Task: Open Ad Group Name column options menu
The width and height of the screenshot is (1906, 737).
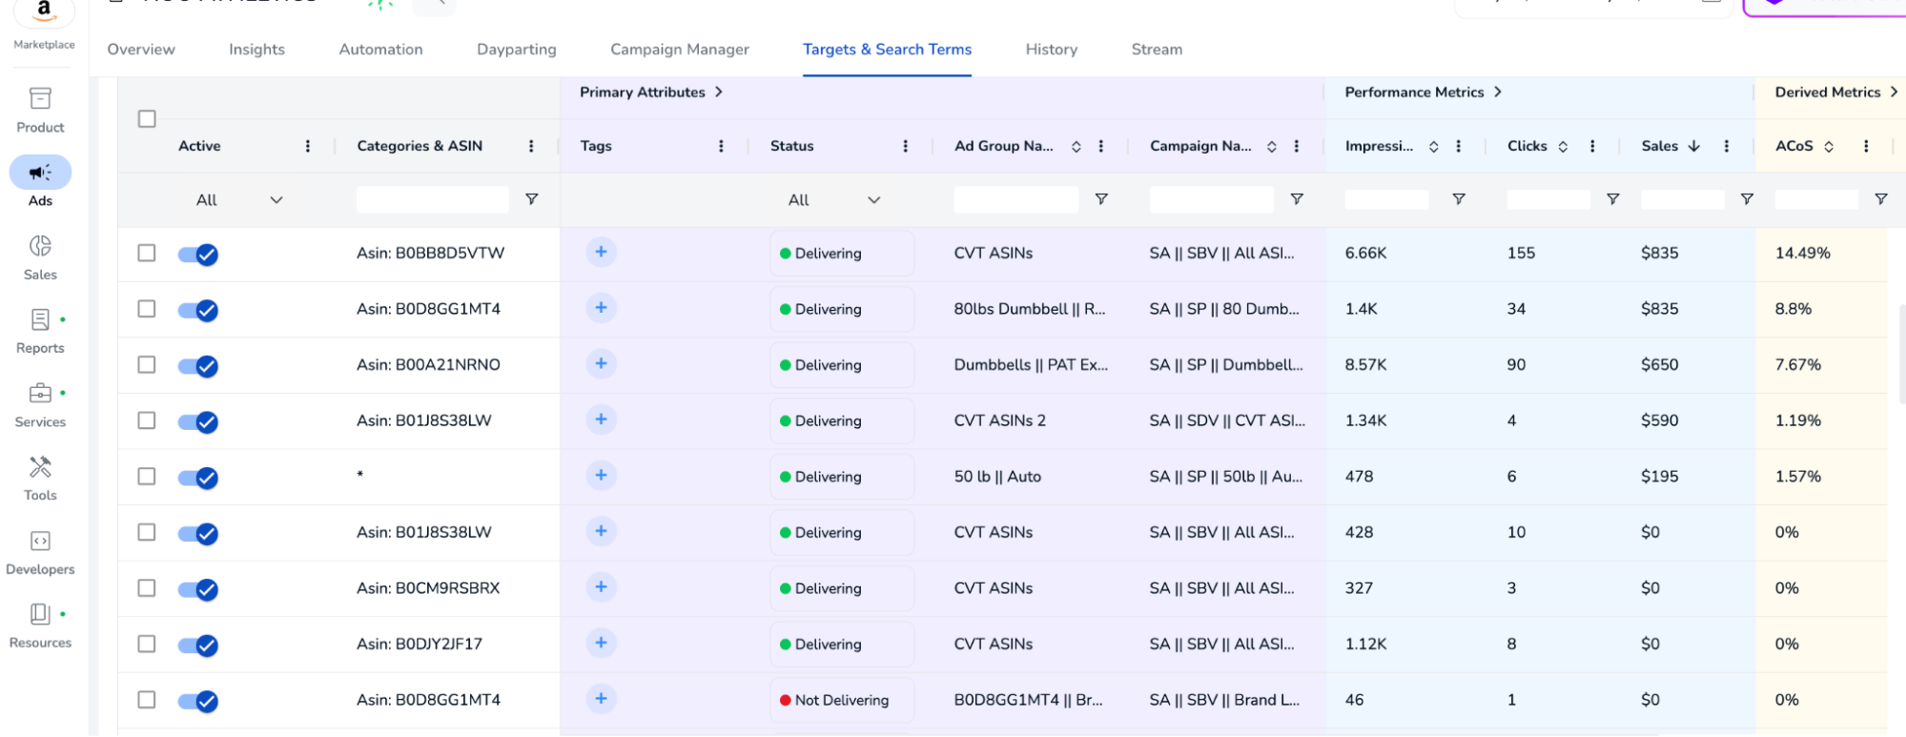Action: tap(1101, 146)
